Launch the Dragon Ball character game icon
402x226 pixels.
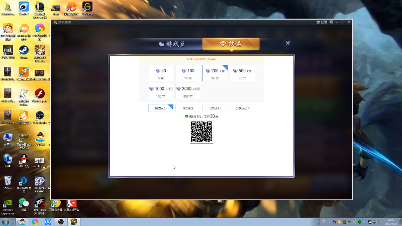(x=40, y=54)
